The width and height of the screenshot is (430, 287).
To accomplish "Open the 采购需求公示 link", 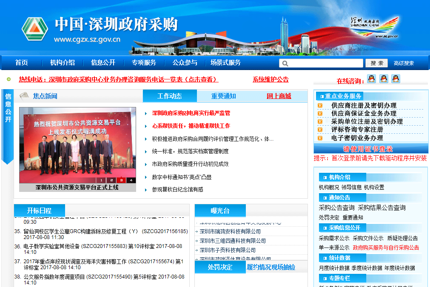I will (334, 238).
